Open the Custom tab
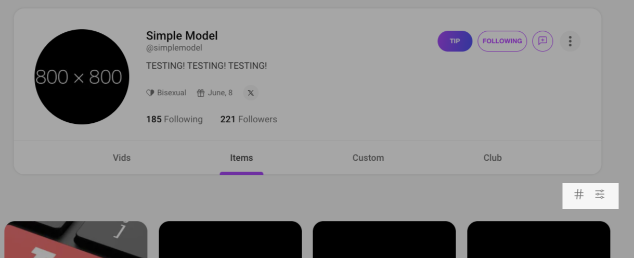This screenshot has height=258, width=634. (368, 158)
